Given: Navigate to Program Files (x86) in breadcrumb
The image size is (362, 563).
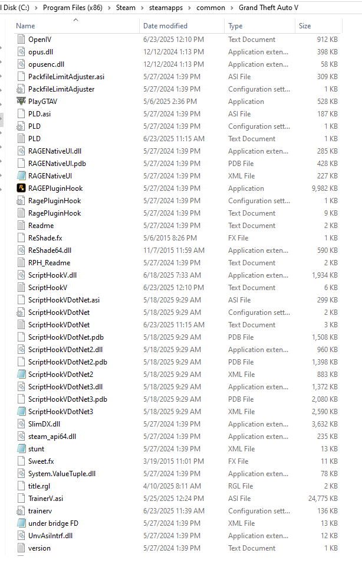Looking at the screenshot, I should (x=73, y=8).
